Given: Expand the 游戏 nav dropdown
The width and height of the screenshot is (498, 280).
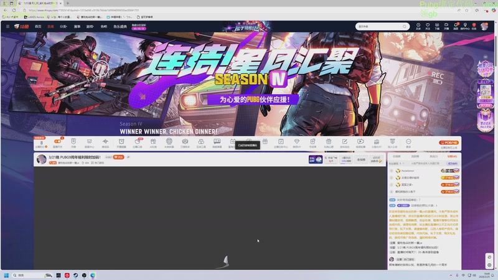Looking at the screenshot, I should tap(90, 26).
